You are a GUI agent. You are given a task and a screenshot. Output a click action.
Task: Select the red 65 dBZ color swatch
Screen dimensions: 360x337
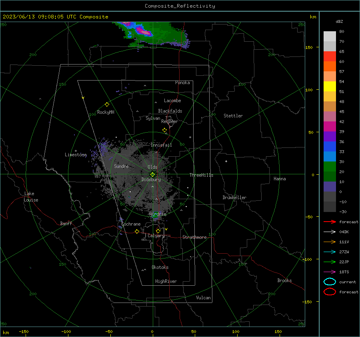(x=330, y=57)
